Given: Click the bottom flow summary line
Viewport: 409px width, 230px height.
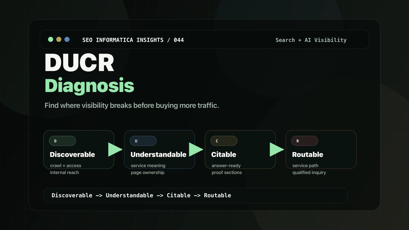Looking at the screenshot, I should [141, 195].
